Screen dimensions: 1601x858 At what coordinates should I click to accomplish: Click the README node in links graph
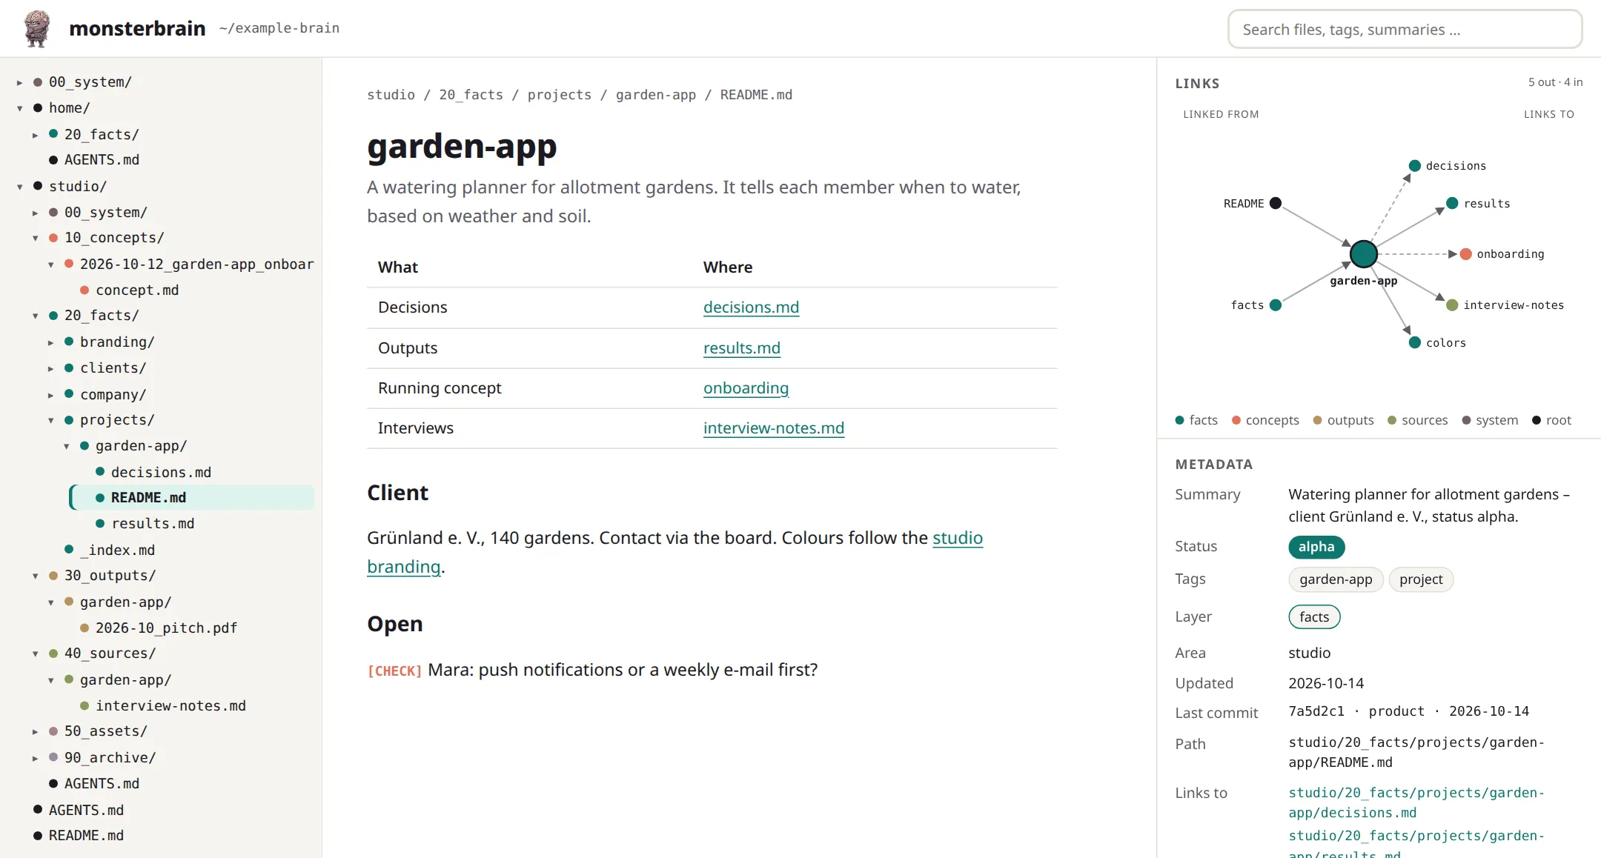[1276, 204]
